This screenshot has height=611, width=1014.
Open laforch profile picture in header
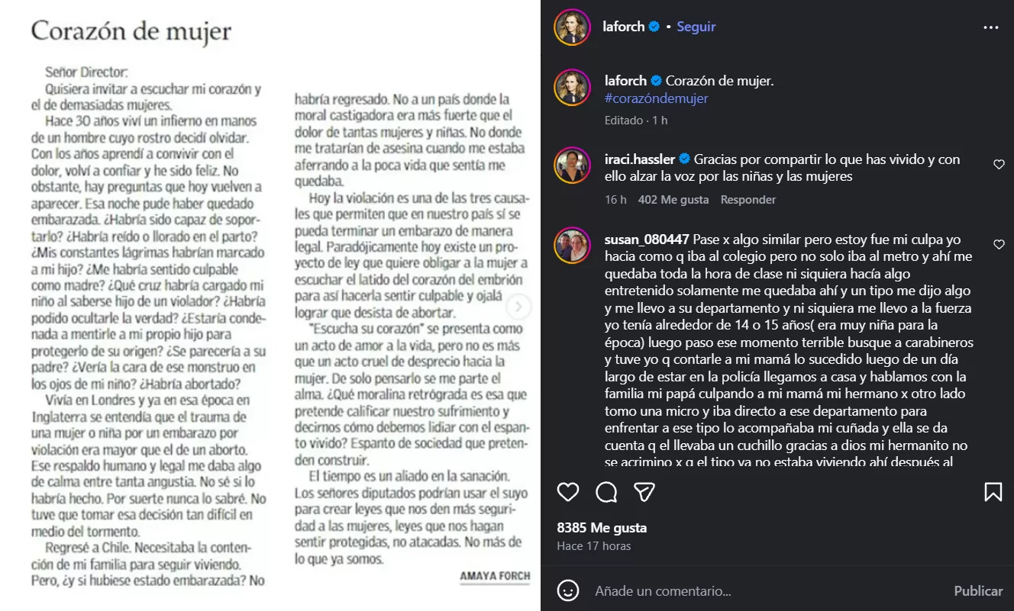coord(572,27)
